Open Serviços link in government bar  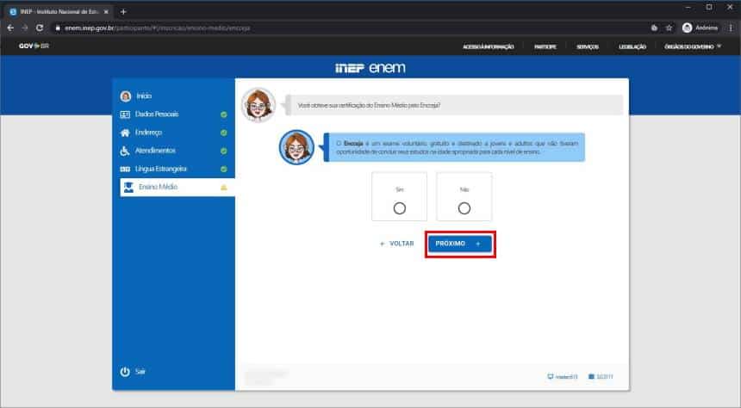[x=588, y=46]
